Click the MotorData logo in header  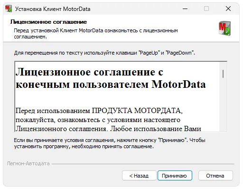pyautogui.click(x=224, y=28)
